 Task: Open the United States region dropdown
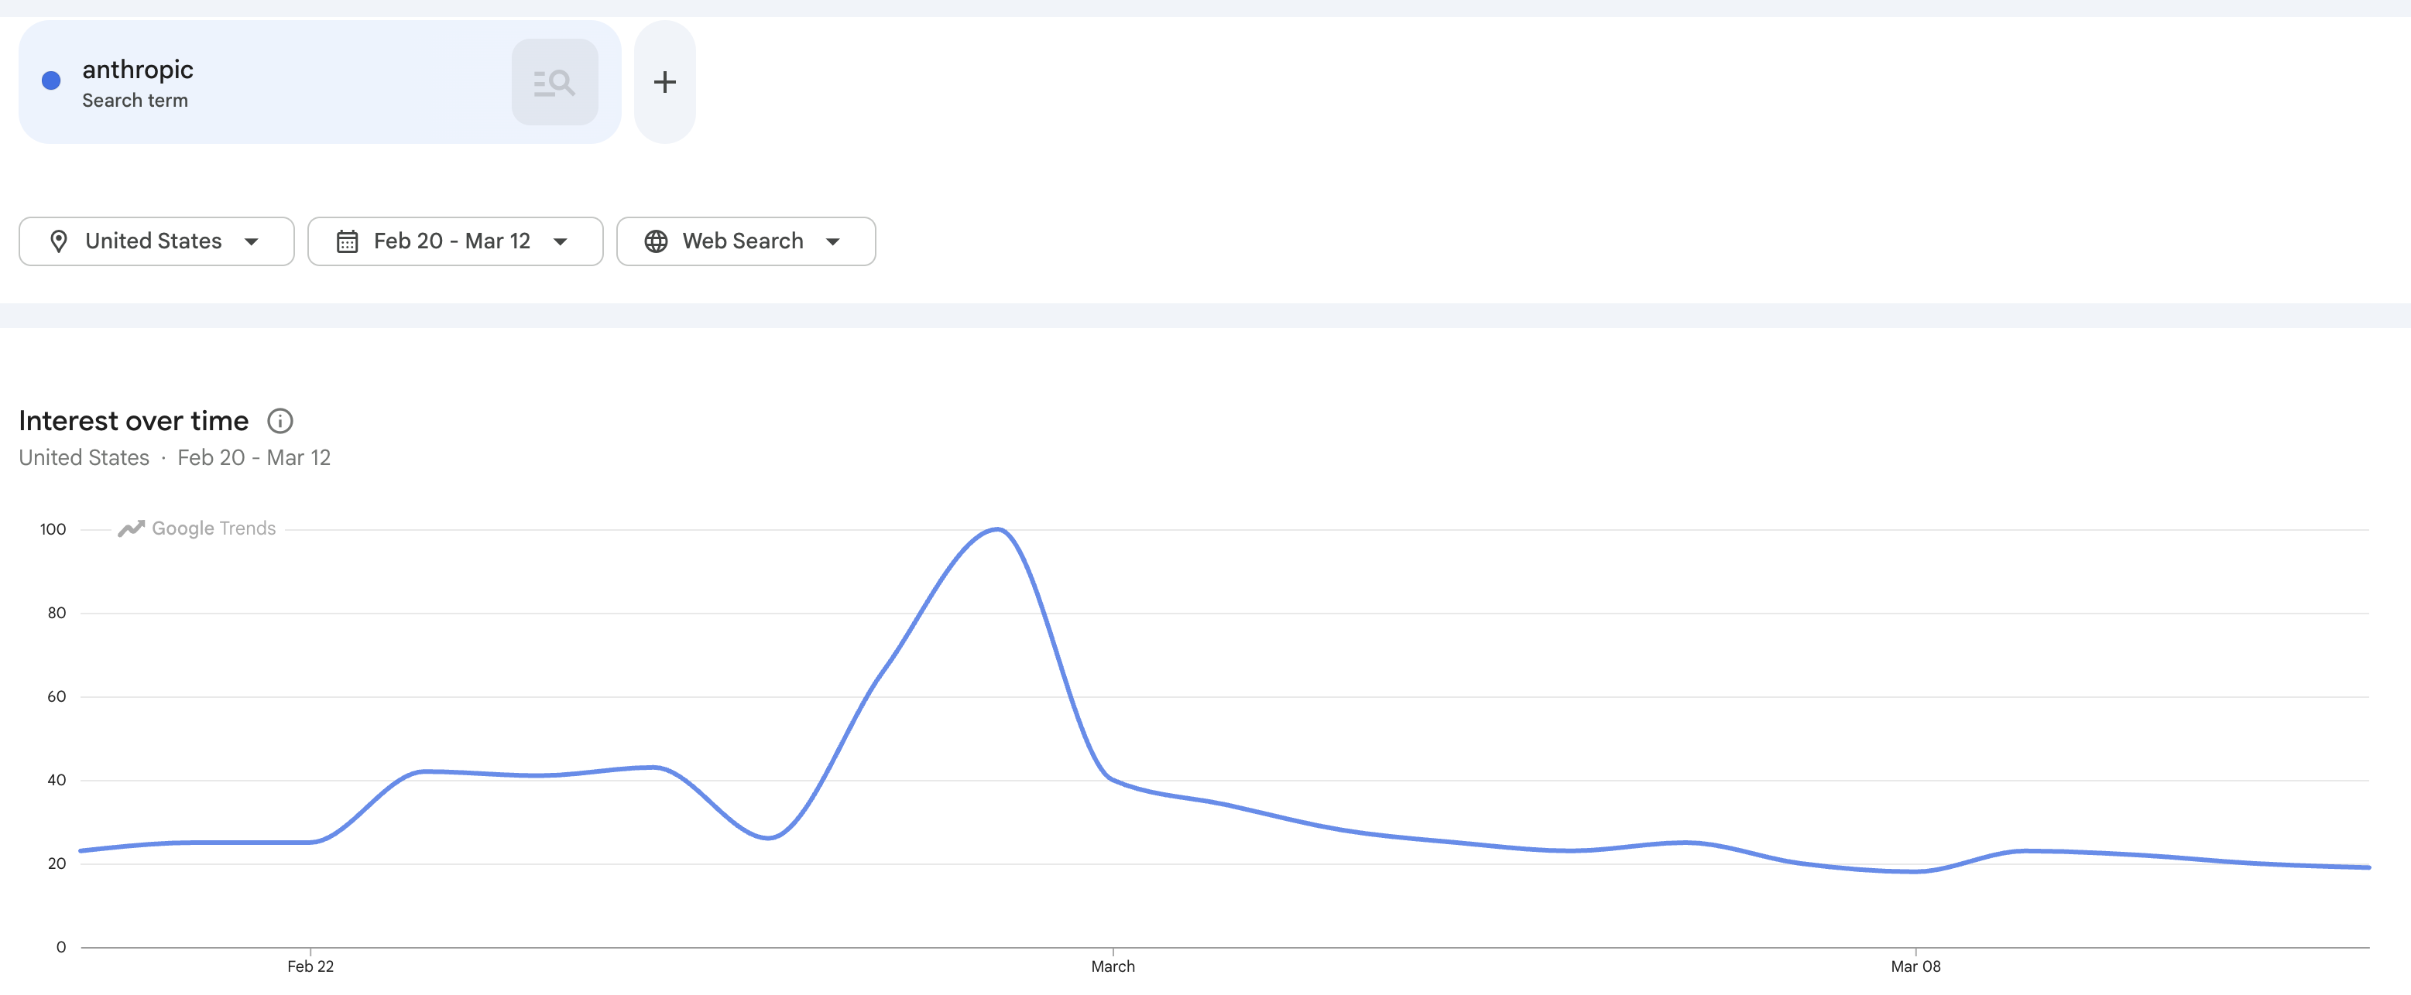[x=156, y=241]
